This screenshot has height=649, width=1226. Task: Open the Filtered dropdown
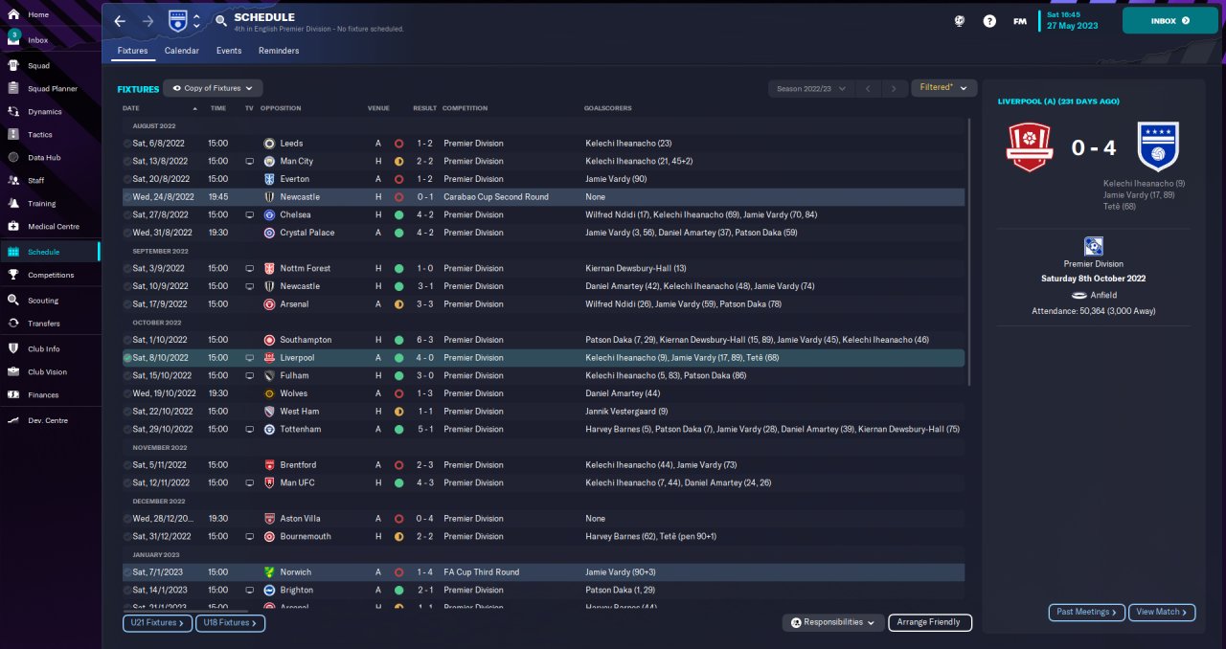click(x=943, y=87)
